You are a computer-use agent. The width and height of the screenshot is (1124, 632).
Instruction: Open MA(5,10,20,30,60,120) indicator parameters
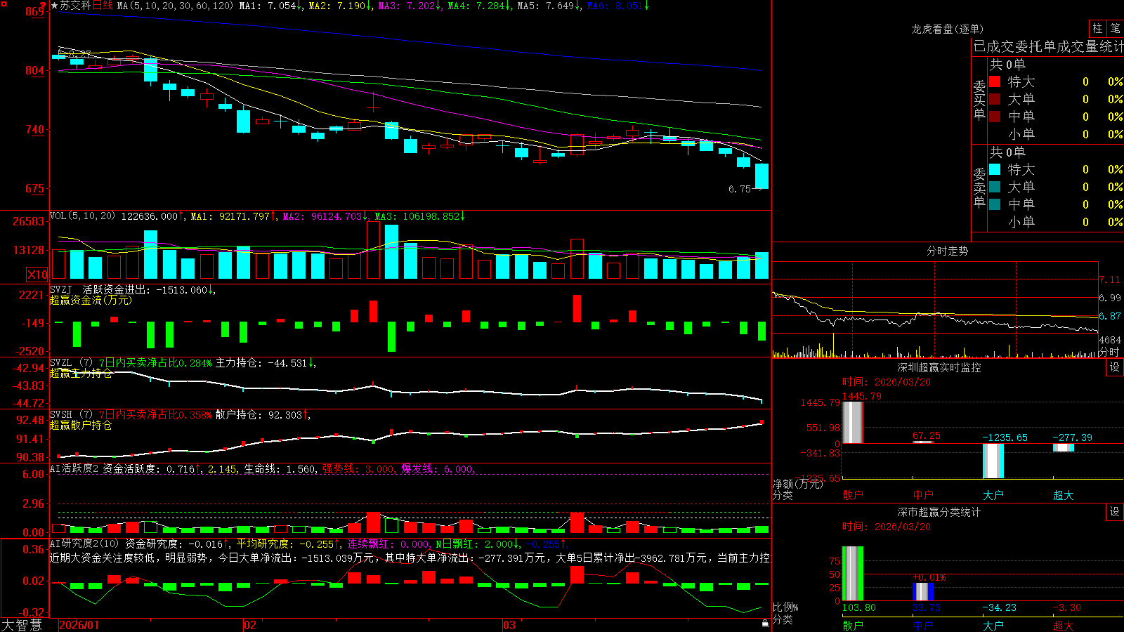[175, 6]
